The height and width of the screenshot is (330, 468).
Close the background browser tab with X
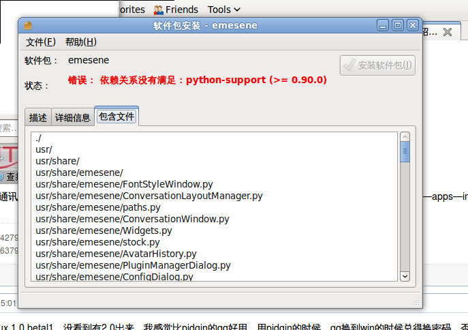click(447, 32)
